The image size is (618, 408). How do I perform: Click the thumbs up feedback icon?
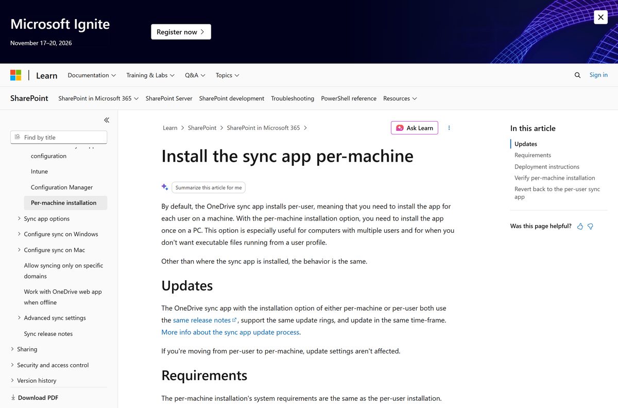tap(580, 226)
